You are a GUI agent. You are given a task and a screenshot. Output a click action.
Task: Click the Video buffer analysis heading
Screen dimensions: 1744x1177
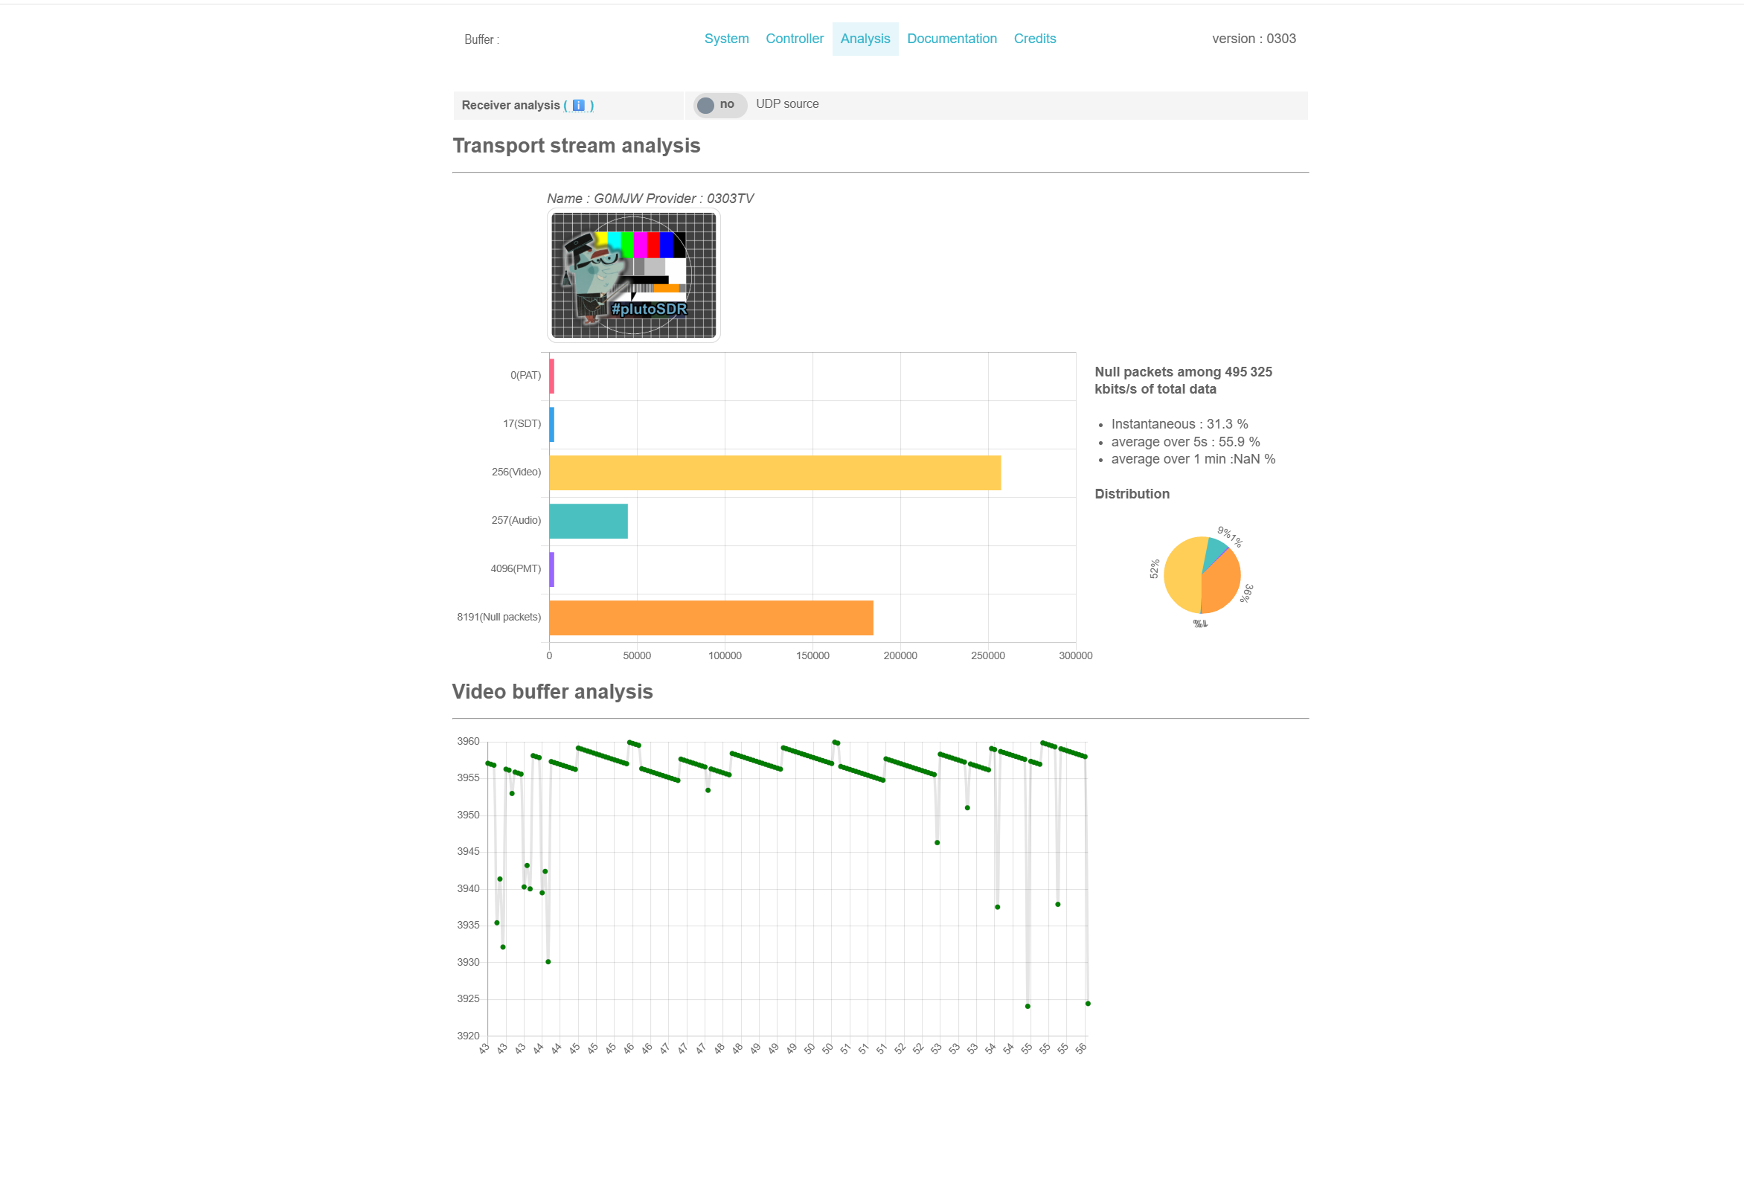pos(551,692)
